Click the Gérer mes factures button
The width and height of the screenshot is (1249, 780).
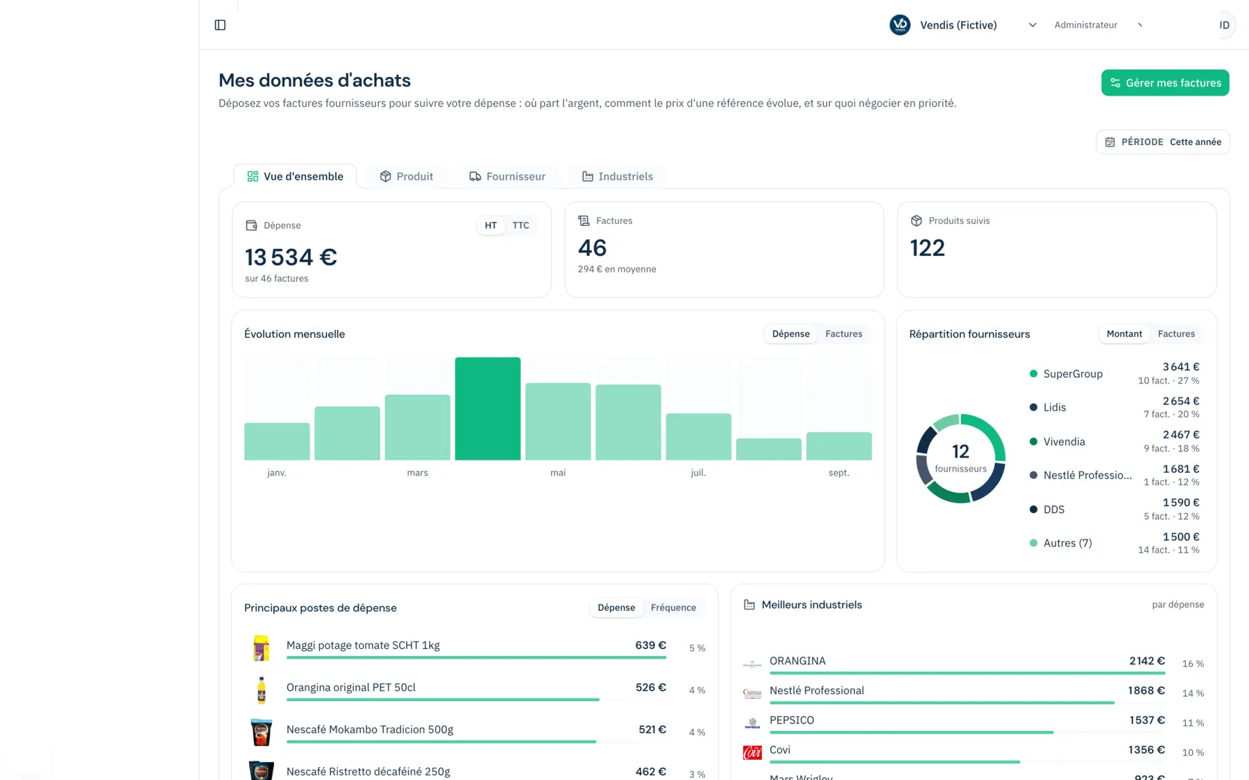[x=1165, y=83]
